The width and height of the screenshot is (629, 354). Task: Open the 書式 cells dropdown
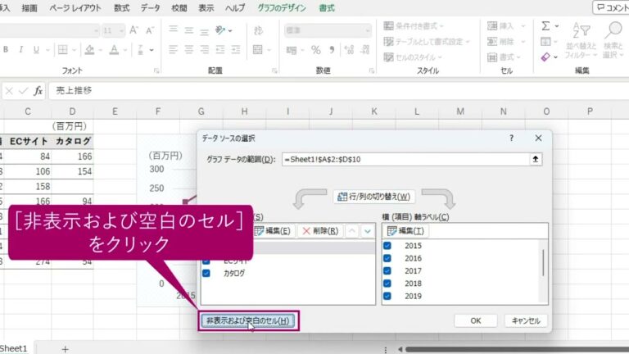pyautogui.click(x=518, y=57)
